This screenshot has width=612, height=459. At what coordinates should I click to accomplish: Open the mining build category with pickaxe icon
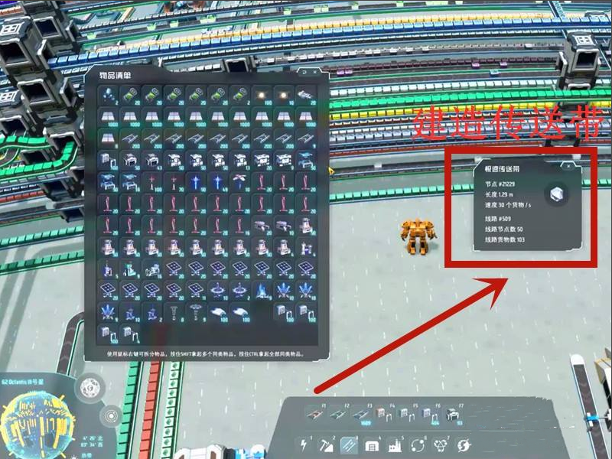point(327,444)
